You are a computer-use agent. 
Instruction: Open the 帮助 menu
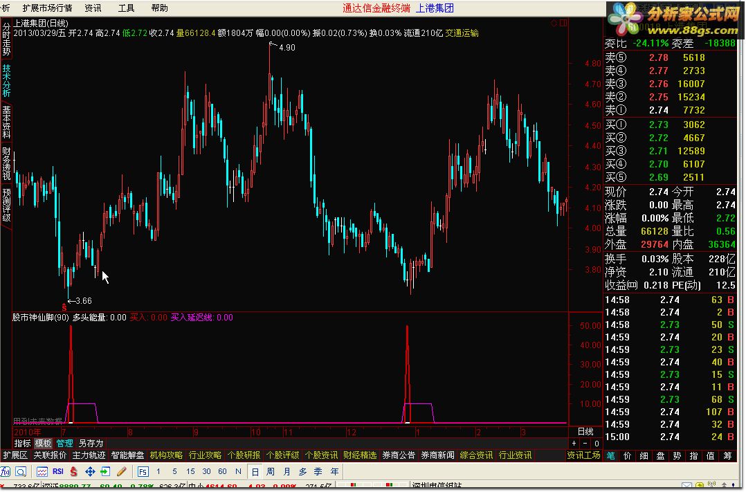pyautogui.click(x=159, y=8)
